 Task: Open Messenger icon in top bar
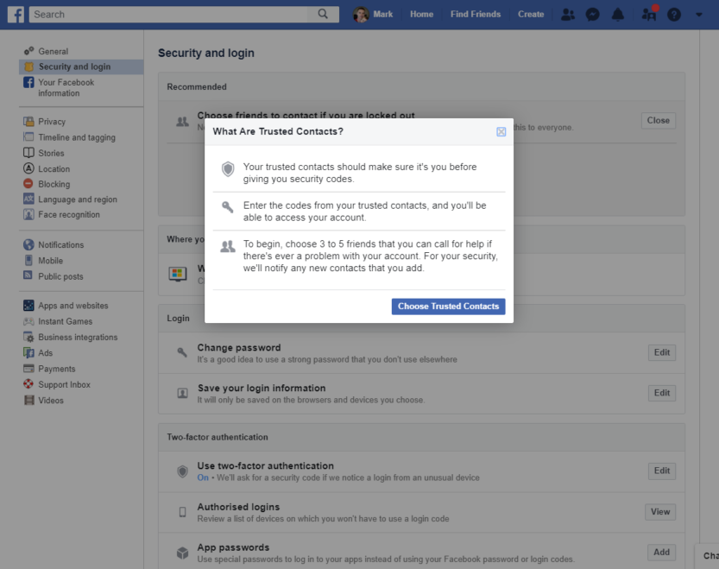pos(592,15)
